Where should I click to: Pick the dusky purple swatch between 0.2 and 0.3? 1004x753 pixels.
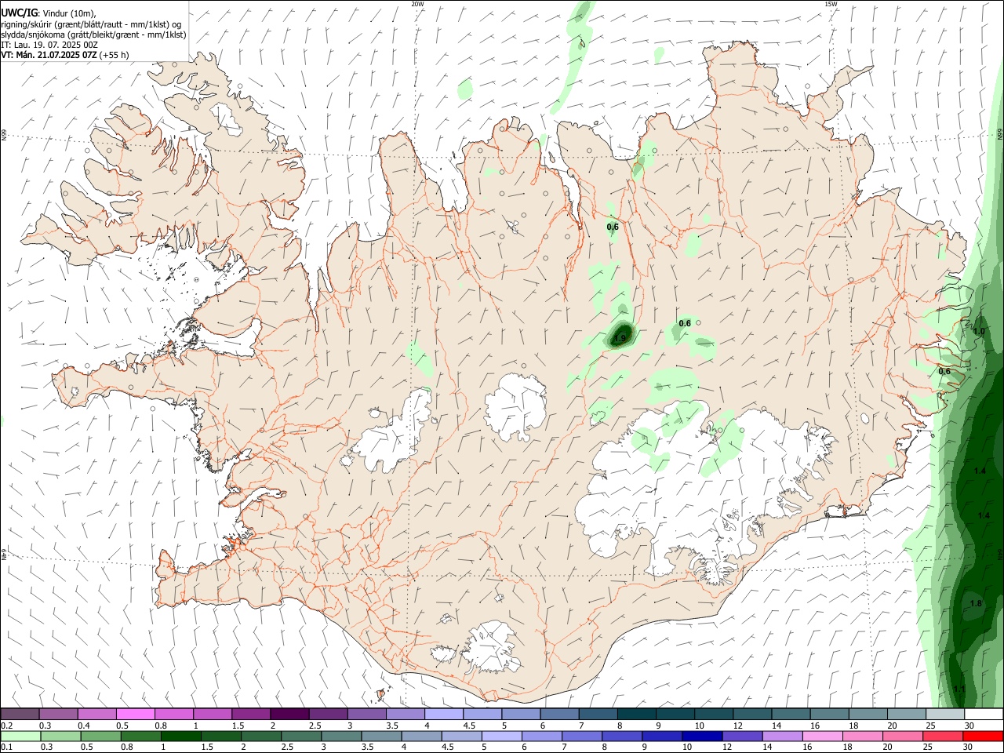pos(20,715)
